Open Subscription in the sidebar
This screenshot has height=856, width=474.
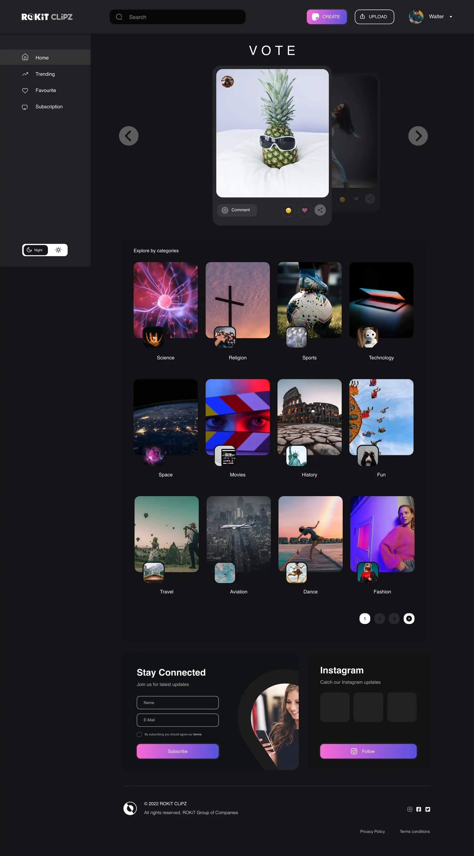45,107
